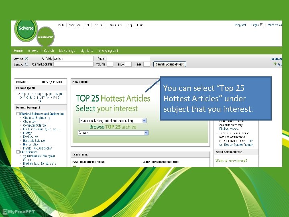Screen dimensions: 289x217
Task: Click the Volume input box
Action: point(110,64)
